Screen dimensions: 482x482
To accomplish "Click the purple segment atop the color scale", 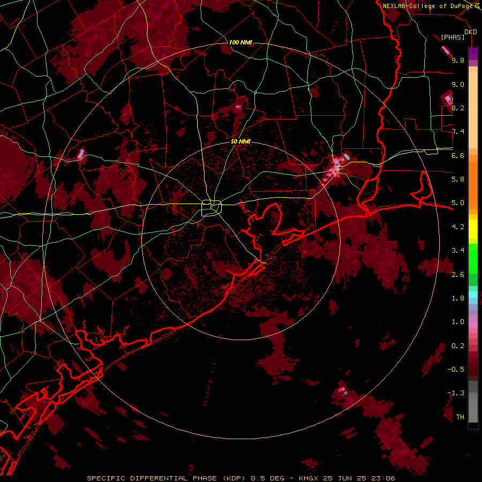I will tap(473, 54).
